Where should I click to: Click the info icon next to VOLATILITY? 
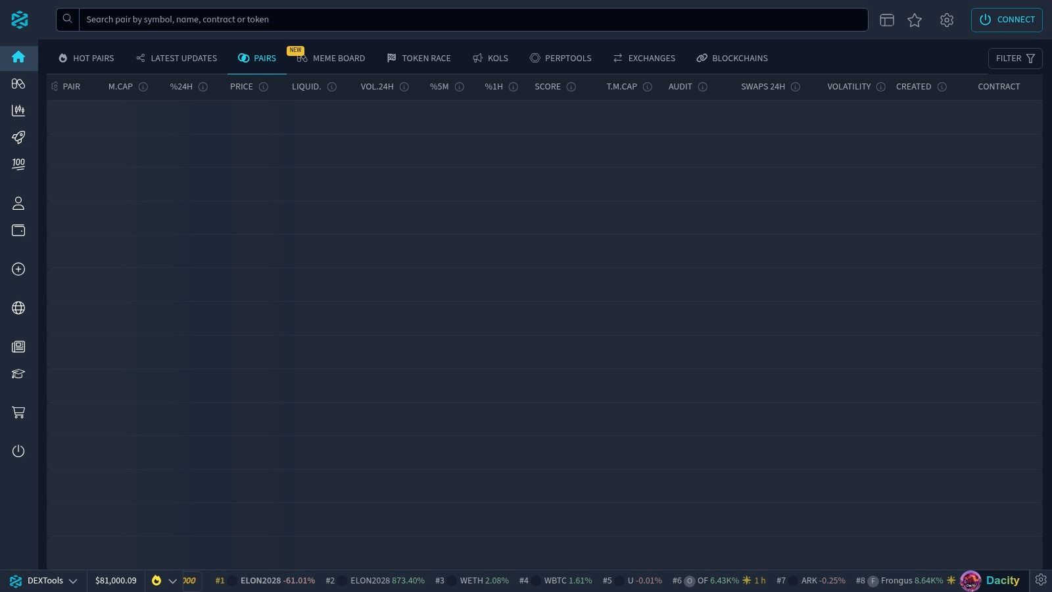tap(880, 87)
